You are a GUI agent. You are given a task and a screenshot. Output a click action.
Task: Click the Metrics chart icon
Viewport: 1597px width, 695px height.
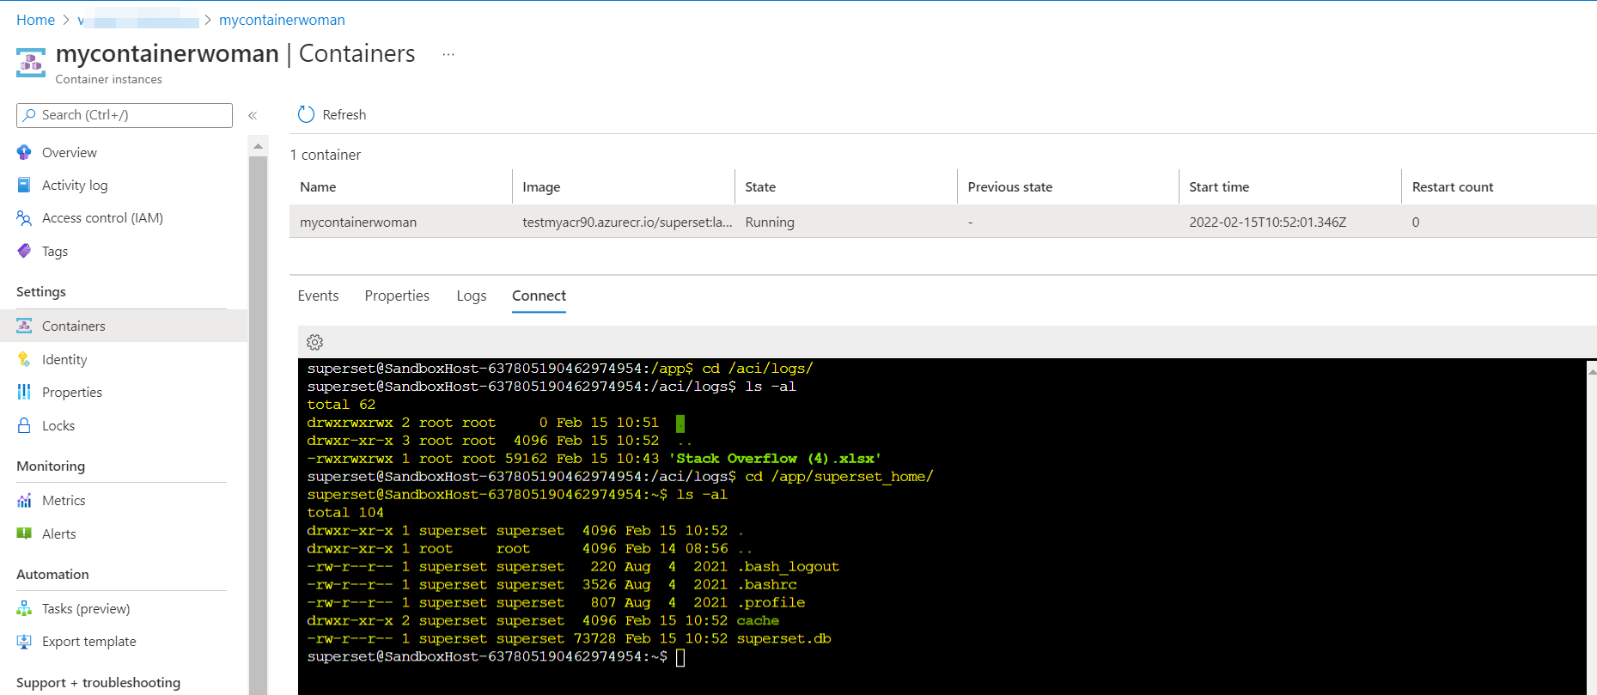[24, 500]
